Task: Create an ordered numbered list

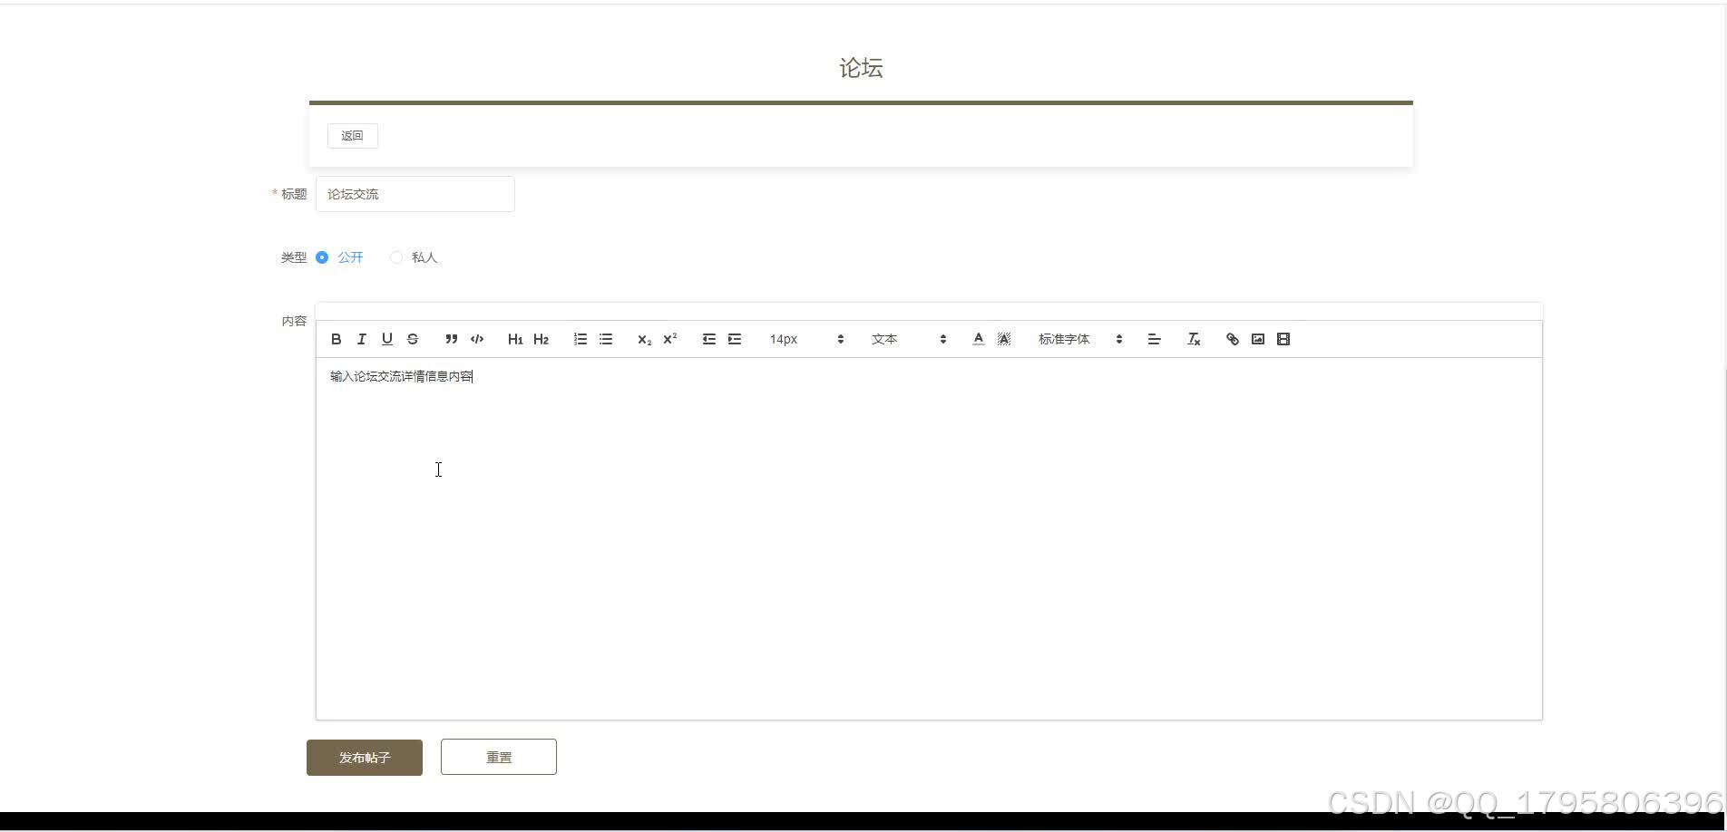Action: 581,339
